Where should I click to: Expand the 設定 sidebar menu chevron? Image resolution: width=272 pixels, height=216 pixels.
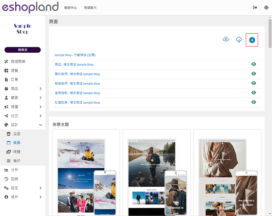pyautogui.click(x=40, y=188)
